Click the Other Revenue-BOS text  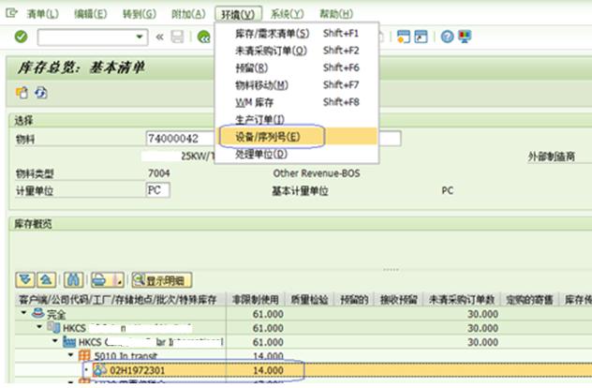click(x=317, y=173)
